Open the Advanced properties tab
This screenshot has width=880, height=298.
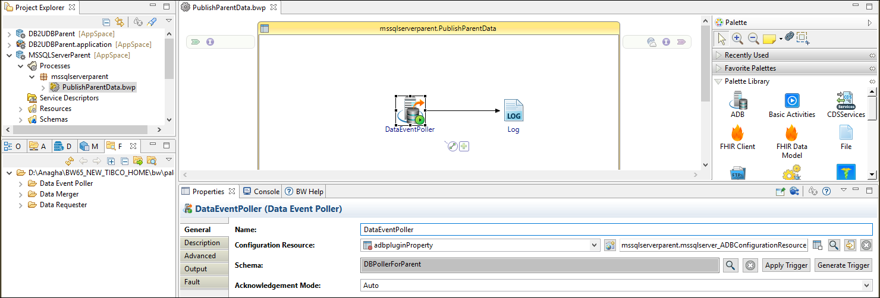pos(200,256)
